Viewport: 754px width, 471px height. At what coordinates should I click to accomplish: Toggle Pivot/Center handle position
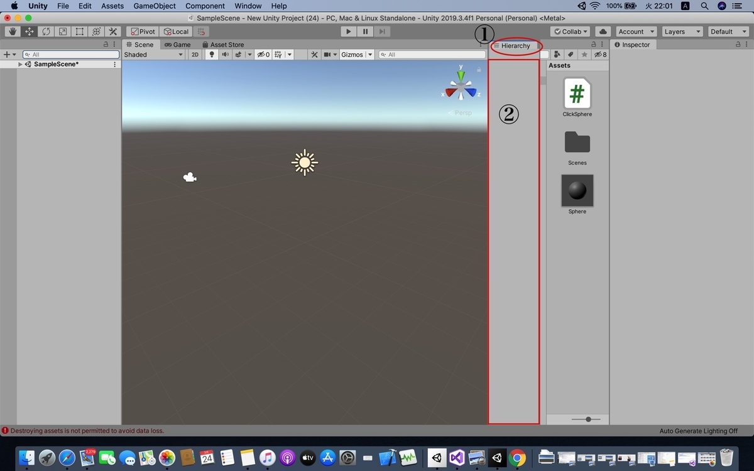coord(143,31)
